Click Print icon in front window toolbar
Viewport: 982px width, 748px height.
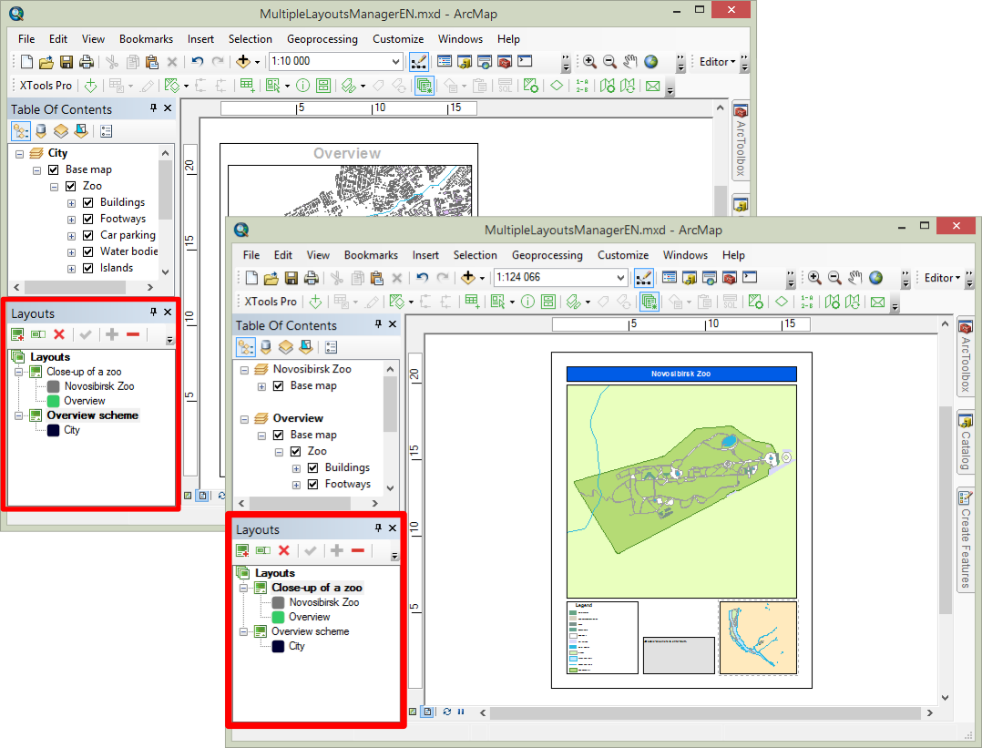point(312,278)
